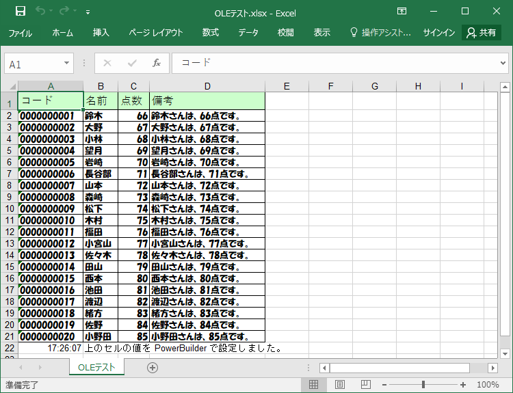Switch to Normal view in status bar
This screenshot has width=513, height=393.
point(313,385)
